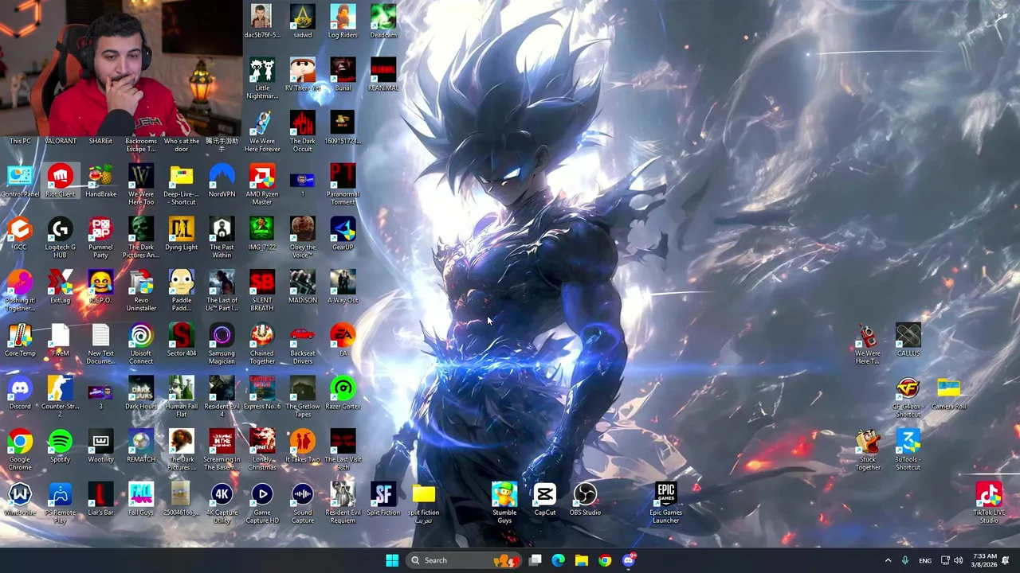Click the Windows Start button

tap(392, 560)
